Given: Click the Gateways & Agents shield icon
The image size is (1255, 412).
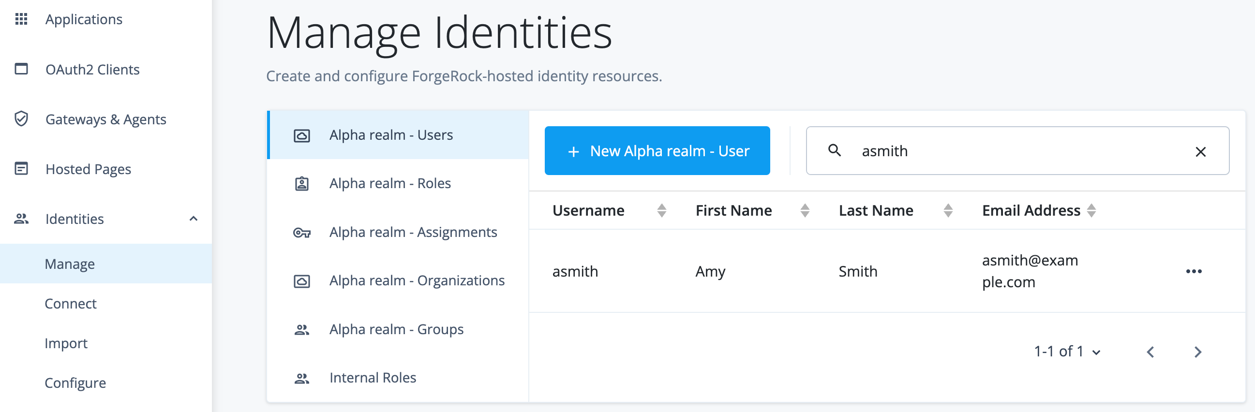Looking at the screenshot, I should [x=21, y=119].
